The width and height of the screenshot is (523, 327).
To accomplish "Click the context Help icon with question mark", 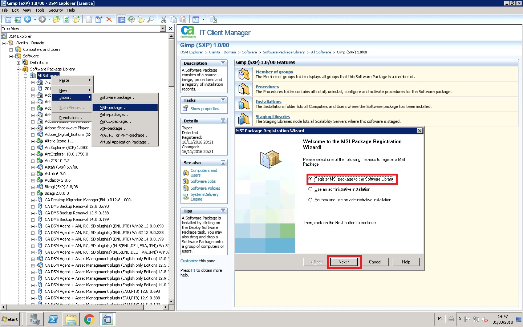I will click(213, 19).
